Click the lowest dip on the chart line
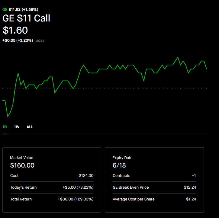The height and width of the screenshot is (218, 219). tap(8, 116)
